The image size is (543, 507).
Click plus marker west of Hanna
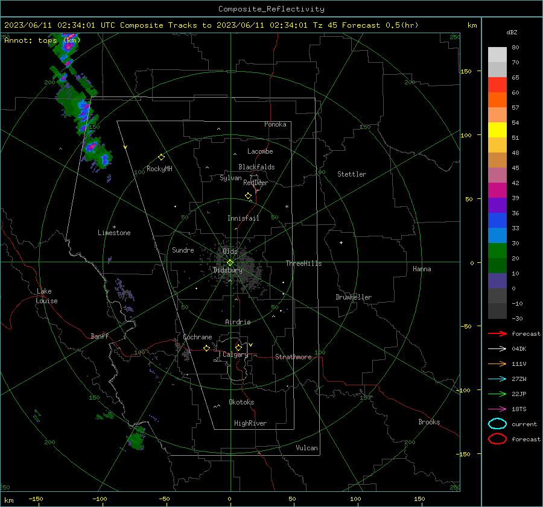341,242
